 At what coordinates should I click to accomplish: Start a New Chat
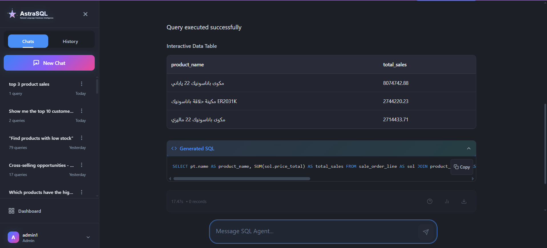[49, 63]
